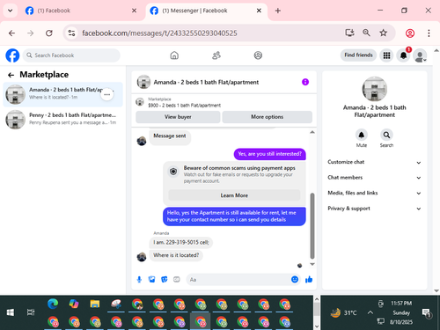
Task: Click Amanda's message "Where is it located?"
Action: pos(176,255)
